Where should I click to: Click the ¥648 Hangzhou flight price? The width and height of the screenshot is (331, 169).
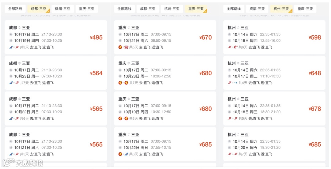pos(315,73)
